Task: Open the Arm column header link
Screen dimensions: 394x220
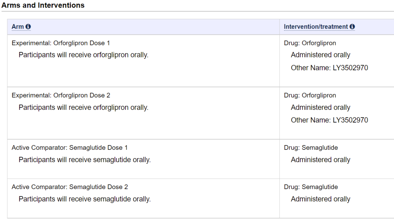Action: tap(18, 27)
